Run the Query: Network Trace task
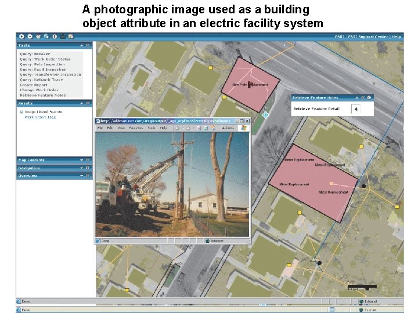The image size is (418, 313). click(41, 80)
